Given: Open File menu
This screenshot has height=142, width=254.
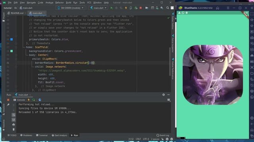Looking at the screenshot, I should (10, 3).
